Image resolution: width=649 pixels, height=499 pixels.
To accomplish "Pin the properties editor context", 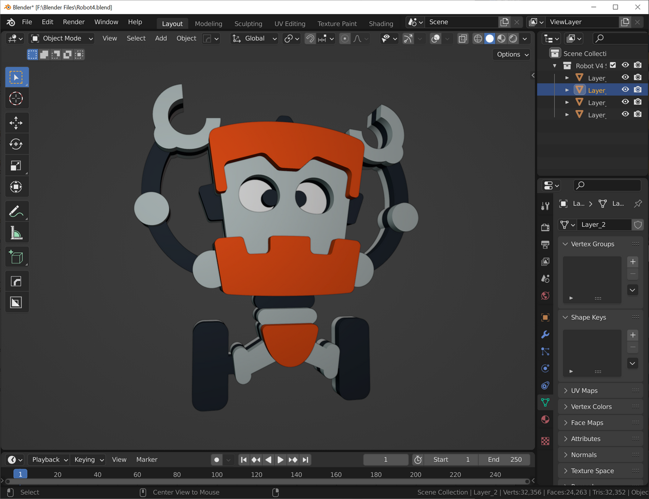I will [638, 204].
